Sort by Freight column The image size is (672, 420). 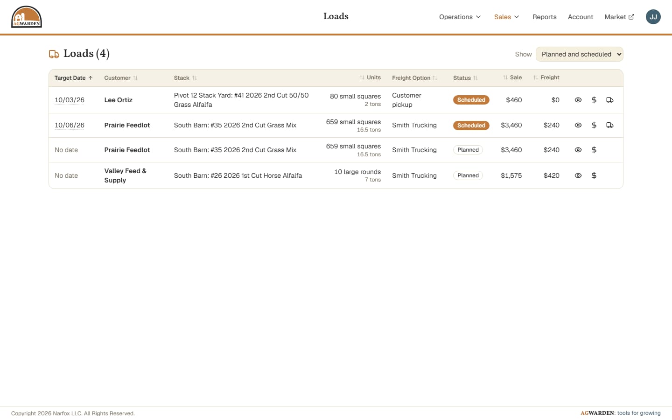click(546, 77)
